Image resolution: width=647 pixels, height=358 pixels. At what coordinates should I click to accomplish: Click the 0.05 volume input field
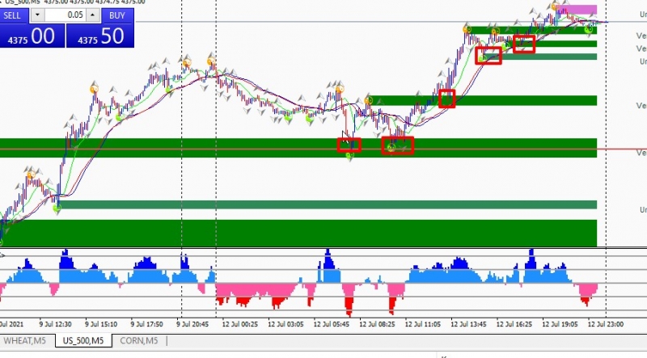[66, 15]
